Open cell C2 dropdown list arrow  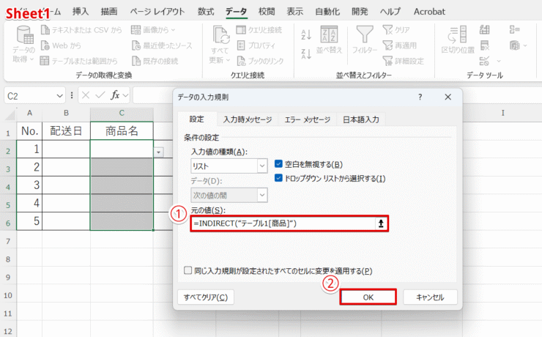[x=158, y=152]
